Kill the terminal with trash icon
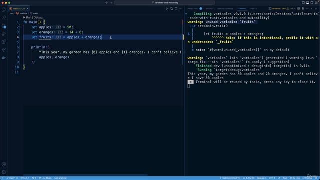This screenshot has height=180, width=320. click(303, 9)
